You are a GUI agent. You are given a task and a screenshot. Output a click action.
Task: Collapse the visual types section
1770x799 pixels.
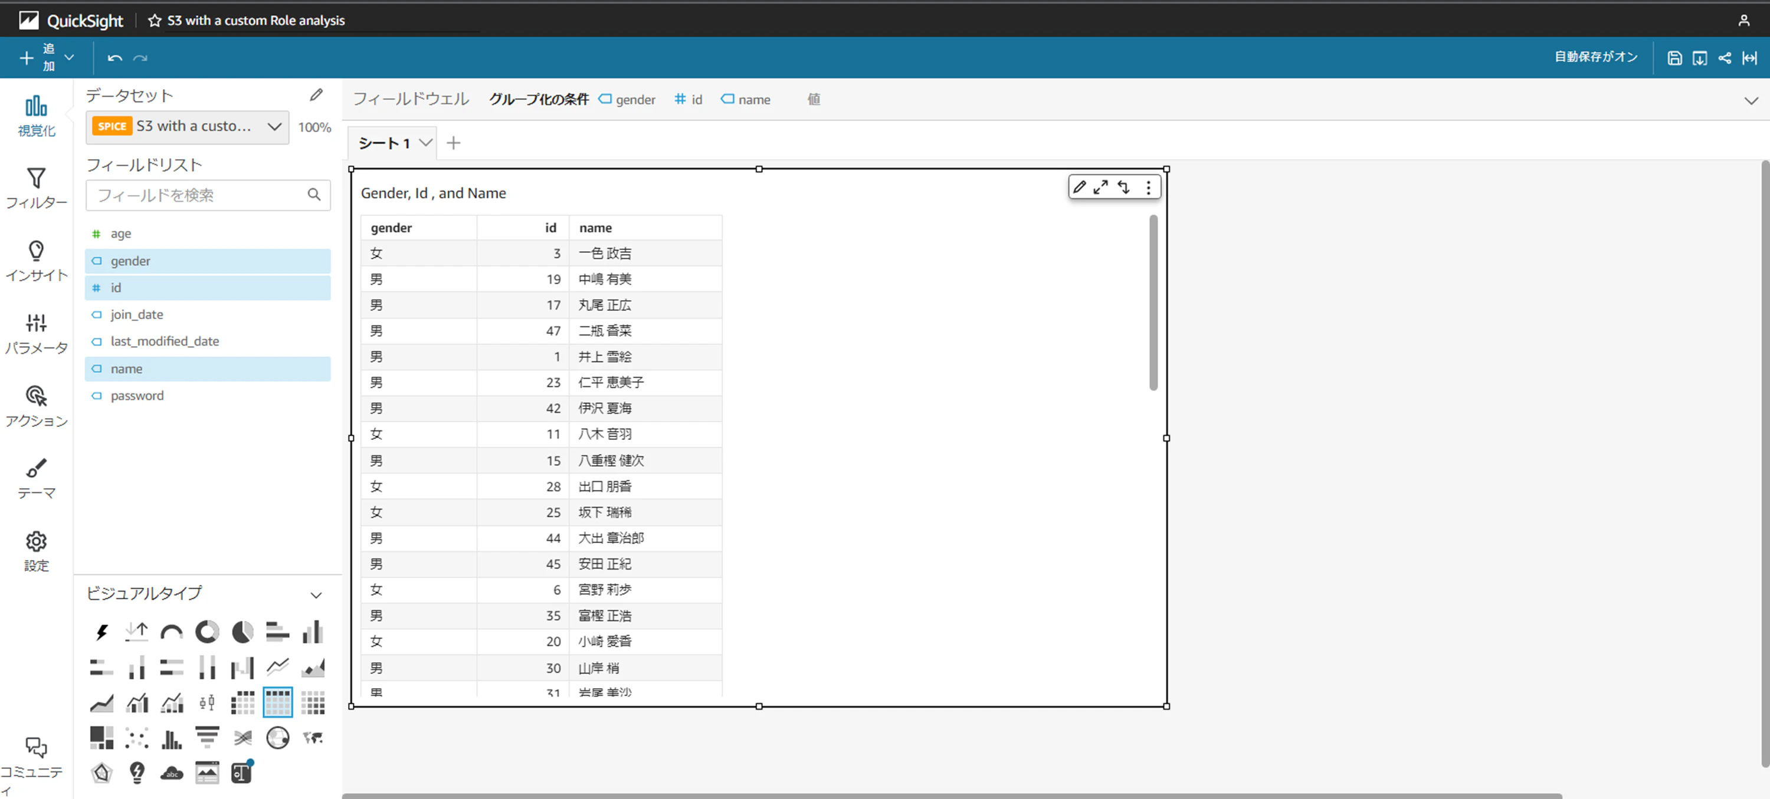click(316, 595)
